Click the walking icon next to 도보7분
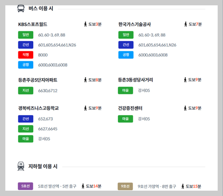223x196 pixels. click(x=186, y=24)
